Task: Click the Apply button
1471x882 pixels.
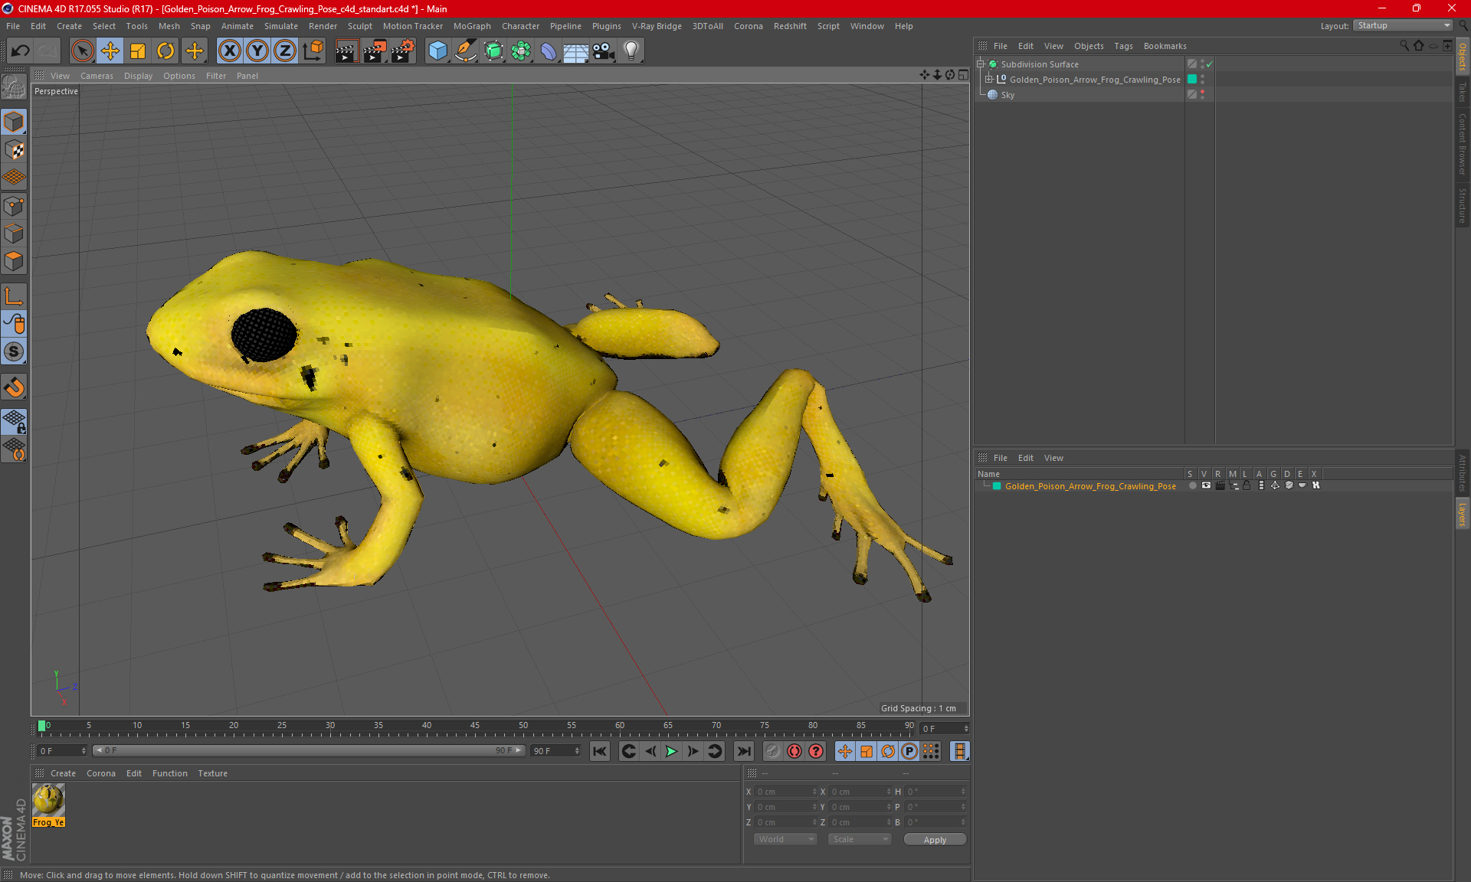Action: click(934, 840)
